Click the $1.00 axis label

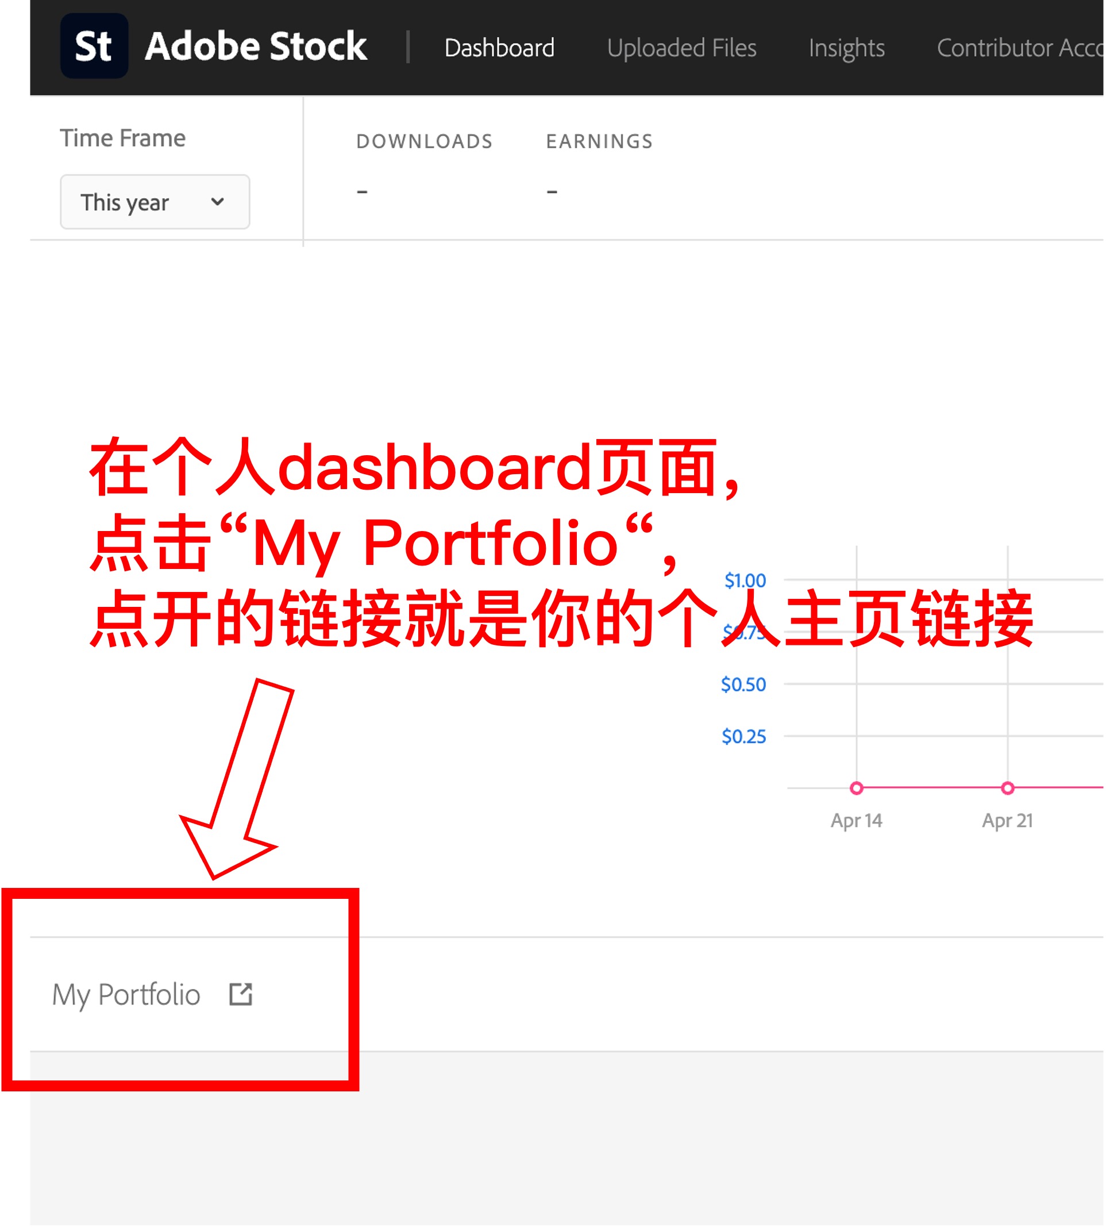745,581
